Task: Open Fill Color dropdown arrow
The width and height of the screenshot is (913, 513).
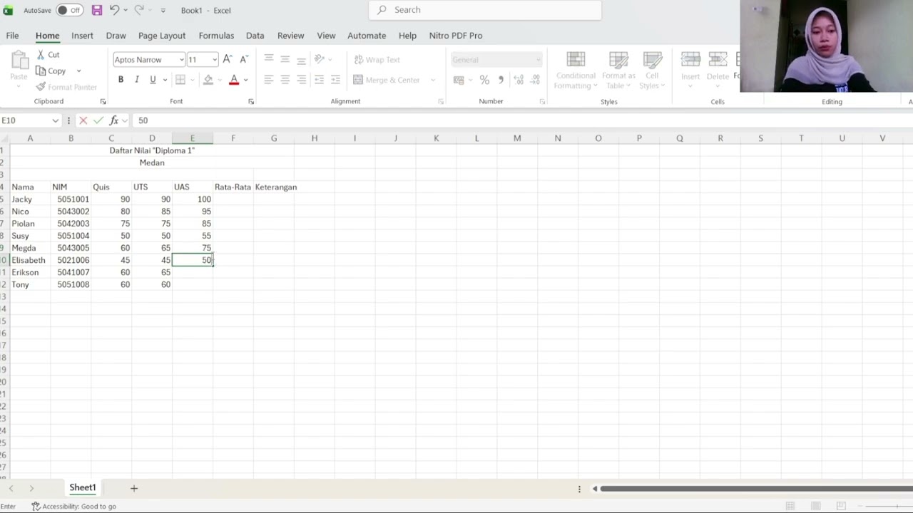Action: point(219,80)
